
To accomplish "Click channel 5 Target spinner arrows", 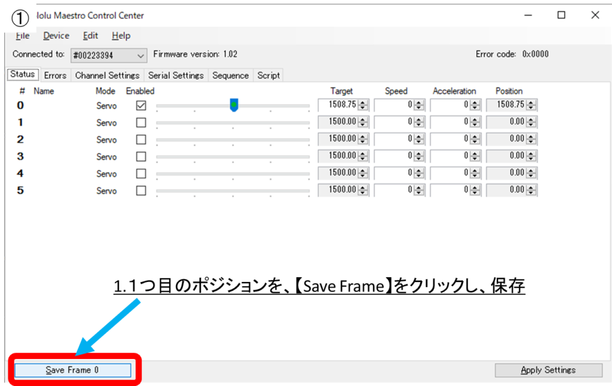I will coord(363,190).
